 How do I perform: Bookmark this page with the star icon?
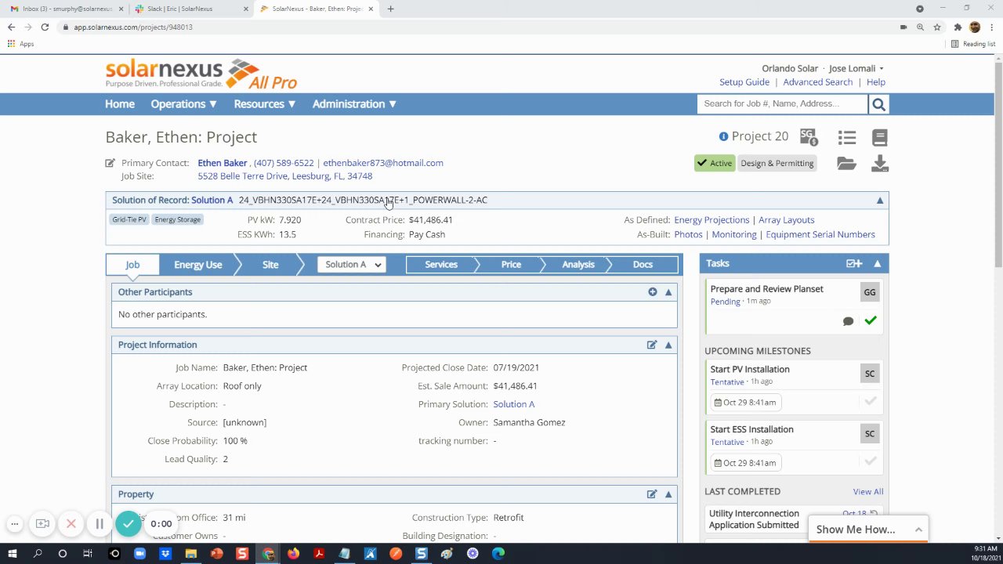(937, 27)
